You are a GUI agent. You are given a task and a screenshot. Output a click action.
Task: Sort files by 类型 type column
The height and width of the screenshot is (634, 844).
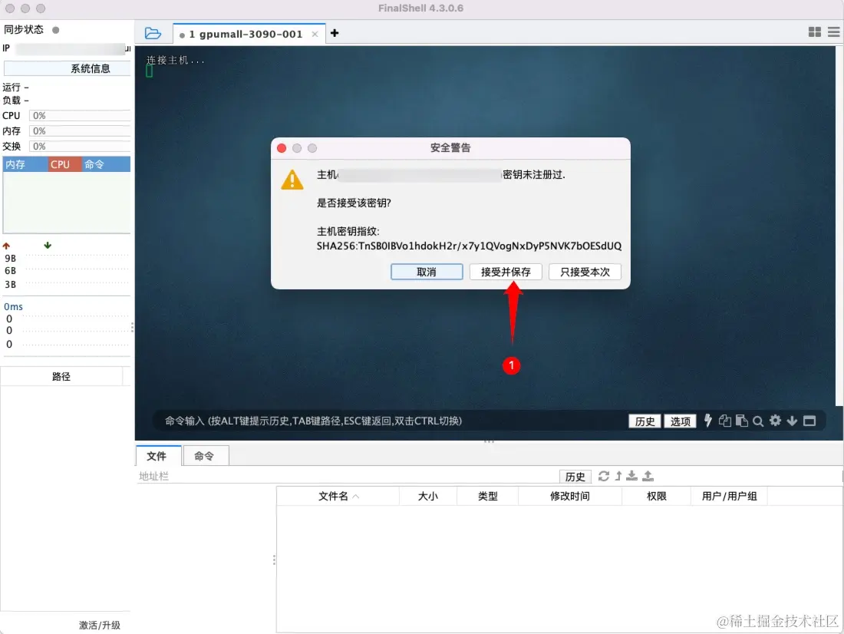point(488,496)
